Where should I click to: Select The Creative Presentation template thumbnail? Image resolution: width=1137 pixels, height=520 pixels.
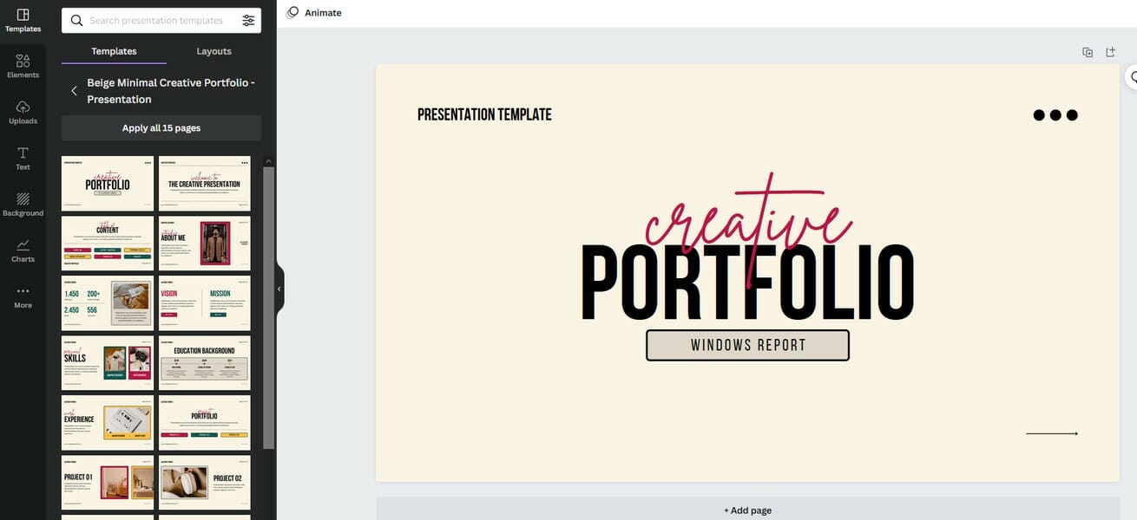pos(205,183)
